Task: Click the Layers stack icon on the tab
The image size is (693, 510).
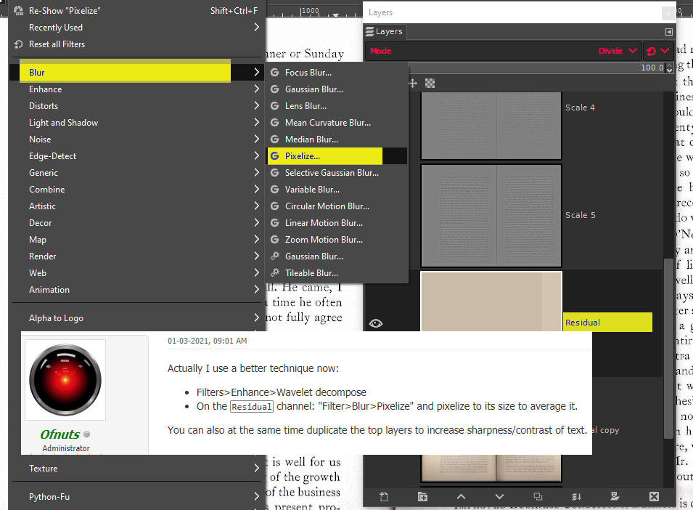Action: click(x=369, y=31)
